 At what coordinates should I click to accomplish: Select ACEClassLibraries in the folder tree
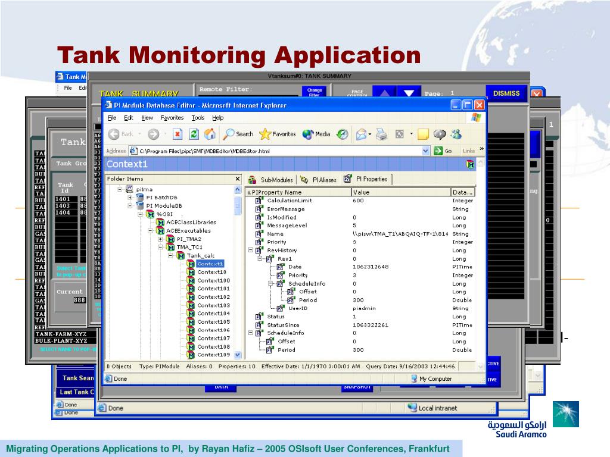tap(191, 223)
